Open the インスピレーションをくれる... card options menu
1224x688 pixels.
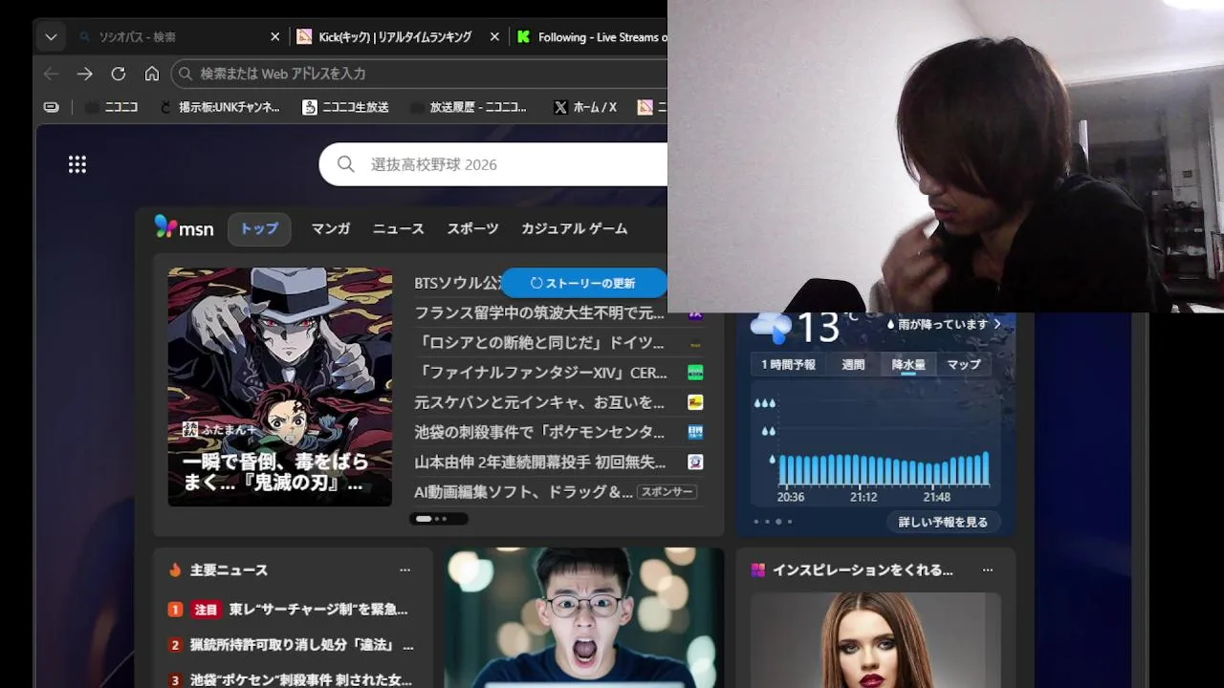(x=988, y=570)
